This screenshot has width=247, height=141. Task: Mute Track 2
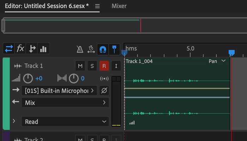click(80, 138)
